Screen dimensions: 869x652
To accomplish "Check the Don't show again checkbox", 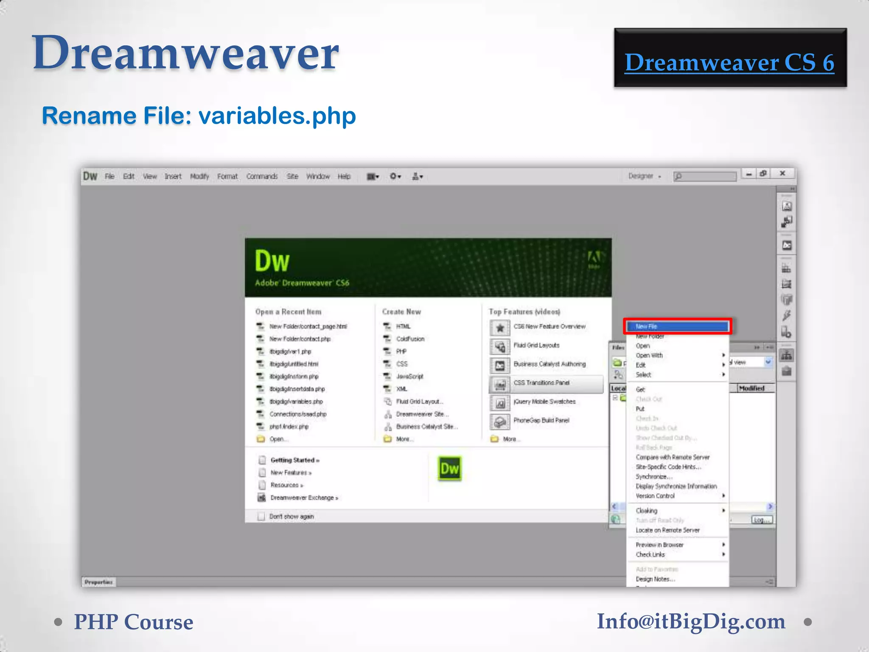I will pos(261,517).
